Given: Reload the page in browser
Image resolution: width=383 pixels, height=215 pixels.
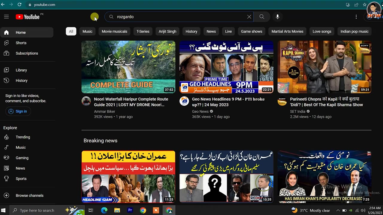Looking at the screenshot, I should click(x=19, y=4).
